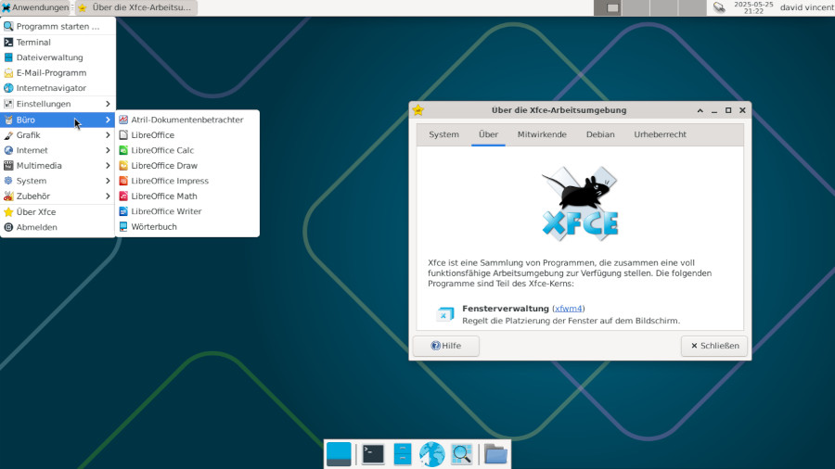Switch to the Über tab
This screenshot has width=835, height=469.
coord(488,134)
